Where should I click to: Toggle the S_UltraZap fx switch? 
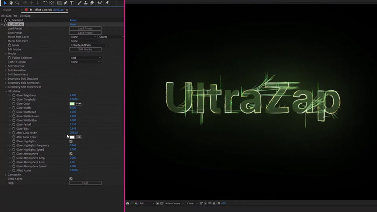[6, 24]
